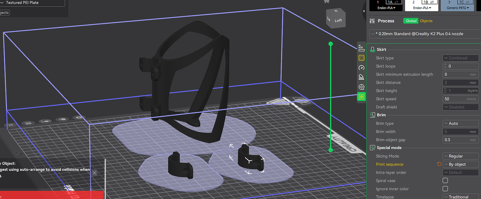Image resolution: width=481 pixels, height=199 pixels.
Task: Open the process preset dropdown 0.20mm Standard
Action: click(x=424, y=34)
